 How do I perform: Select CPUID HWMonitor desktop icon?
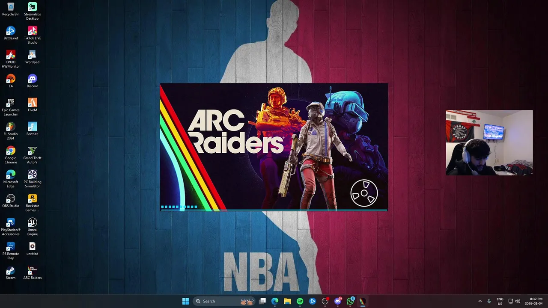[x=11, y=59]
